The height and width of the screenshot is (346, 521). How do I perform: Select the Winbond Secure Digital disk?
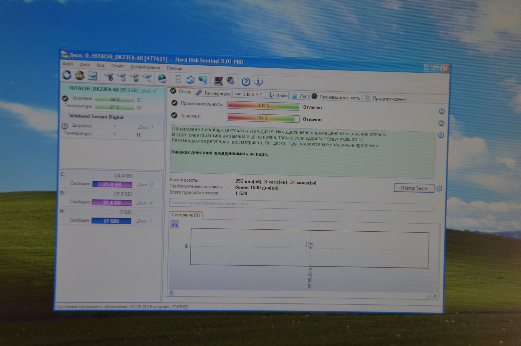(x=96, y=117)
